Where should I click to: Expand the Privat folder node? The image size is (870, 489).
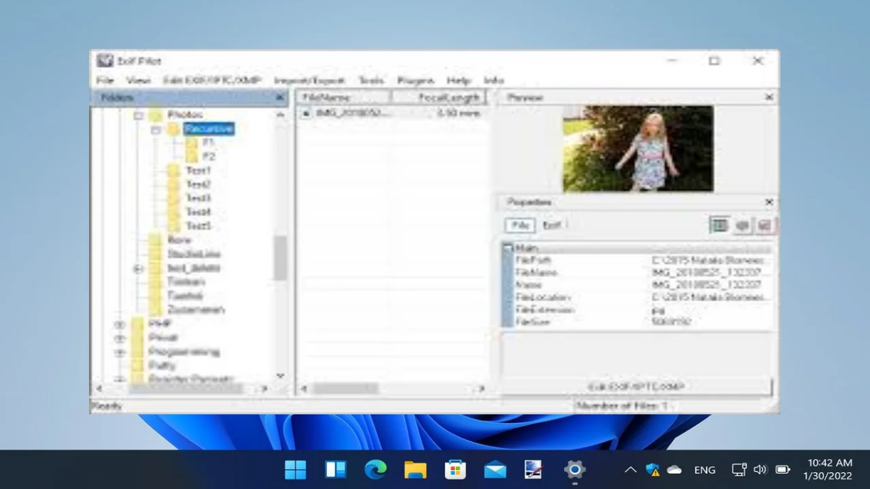120,338
